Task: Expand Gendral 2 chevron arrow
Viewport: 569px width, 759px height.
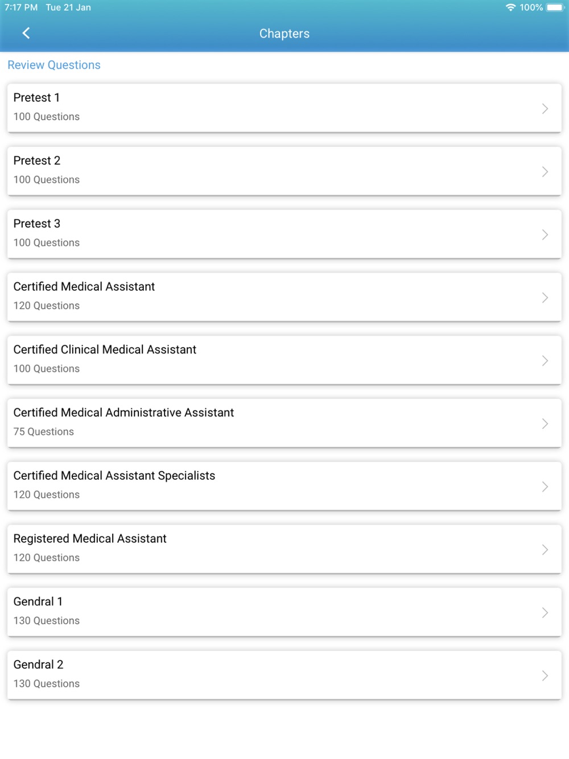Action: click(x=545, y=676)
